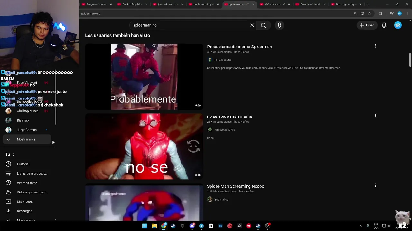This screenshot has height=231, width=412.
Task: Expand the Tú section chevron
Action: click(14, 155)
